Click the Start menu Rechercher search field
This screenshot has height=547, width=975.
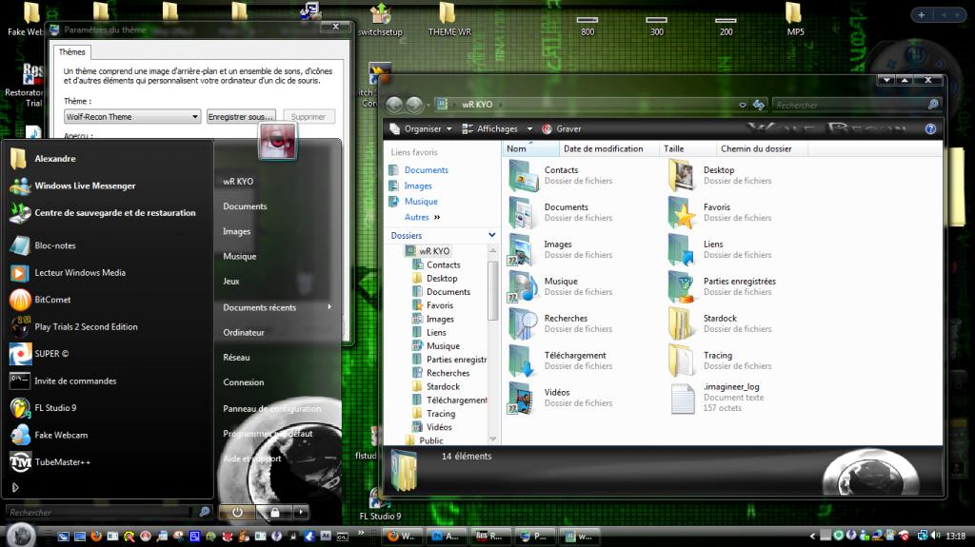pos(99,512)
